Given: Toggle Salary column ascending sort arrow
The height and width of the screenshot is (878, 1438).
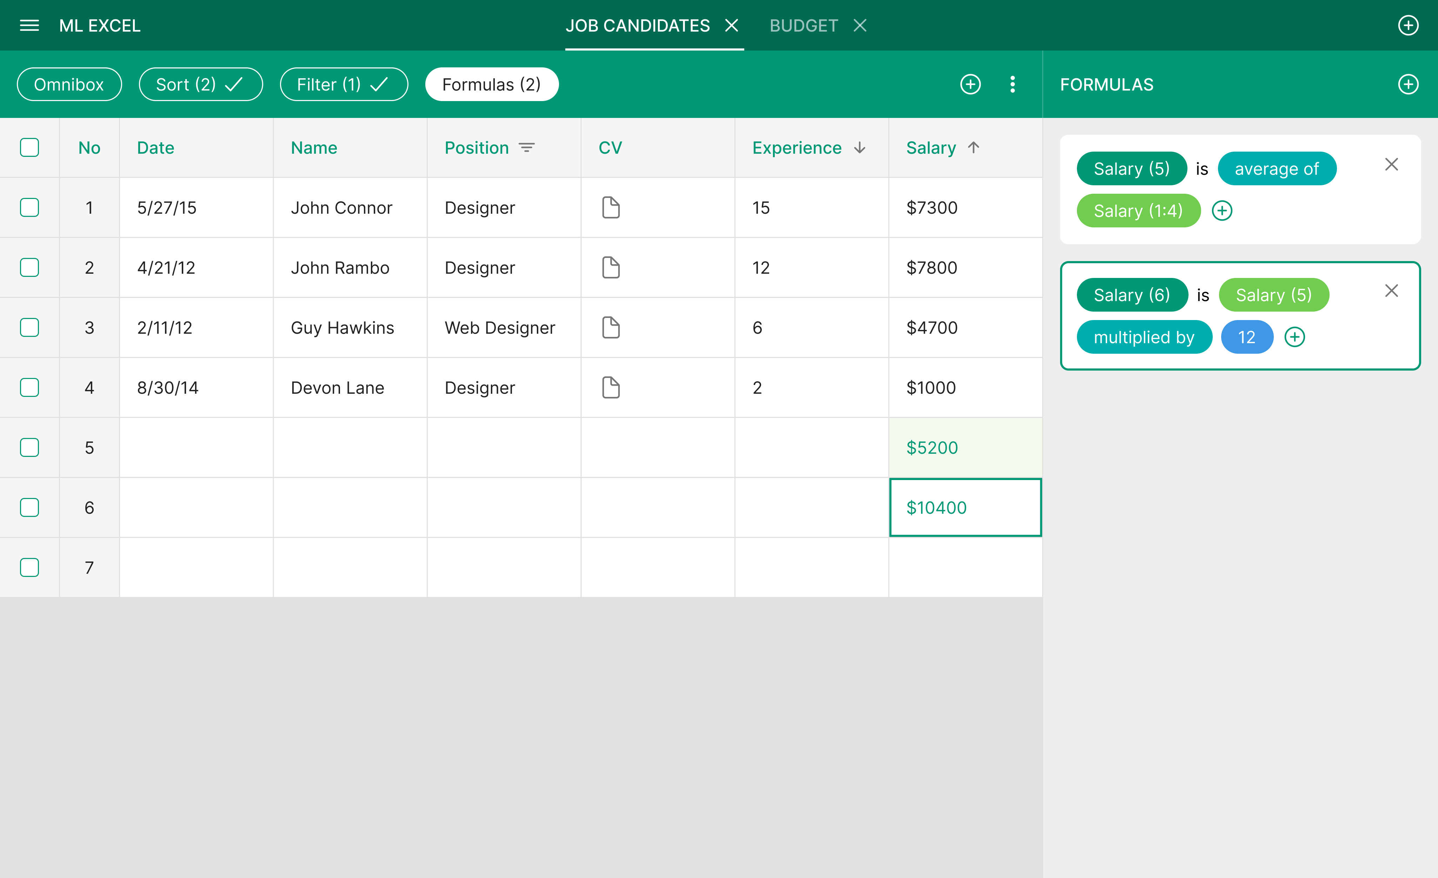Looking at the screenshot, I should [973, 148].
